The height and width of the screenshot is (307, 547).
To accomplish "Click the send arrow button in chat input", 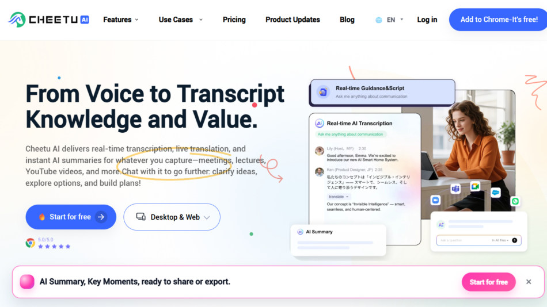I will pyautogui.click(x=515, y=240).
